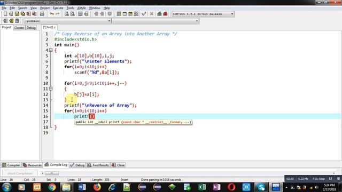Screen dimensions: 342x192
Task: Open the compiler set dropdown TDM-GCC 4.9.2
Action: 203,14
